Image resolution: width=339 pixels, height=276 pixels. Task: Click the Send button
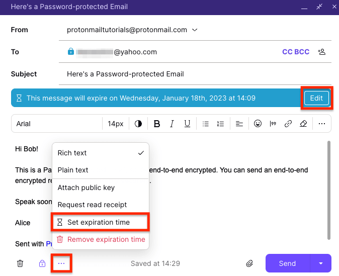coord(288,263)
